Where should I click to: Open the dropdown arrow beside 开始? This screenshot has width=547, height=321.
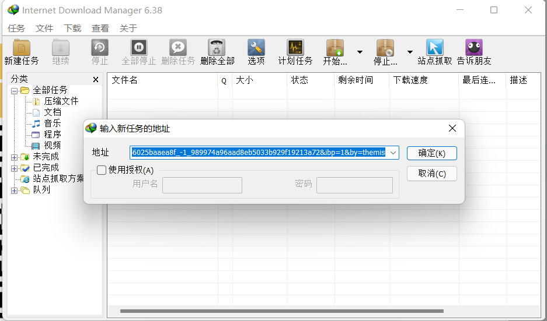point(360,52)
